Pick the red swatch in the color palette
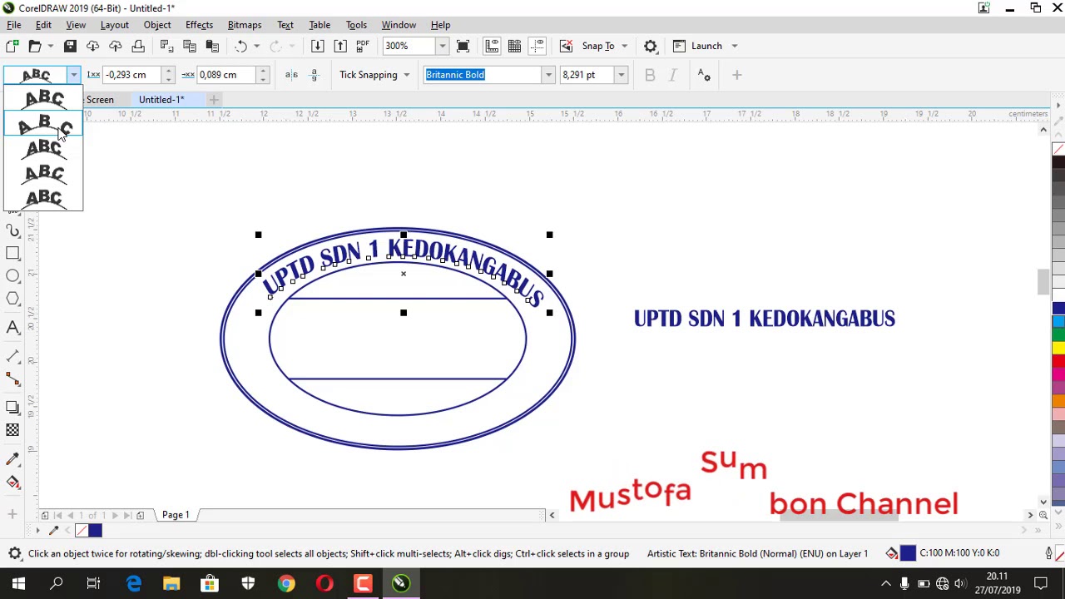Image resolution: width=1065 pixels, height=599 pixels. pos(1058,360)
